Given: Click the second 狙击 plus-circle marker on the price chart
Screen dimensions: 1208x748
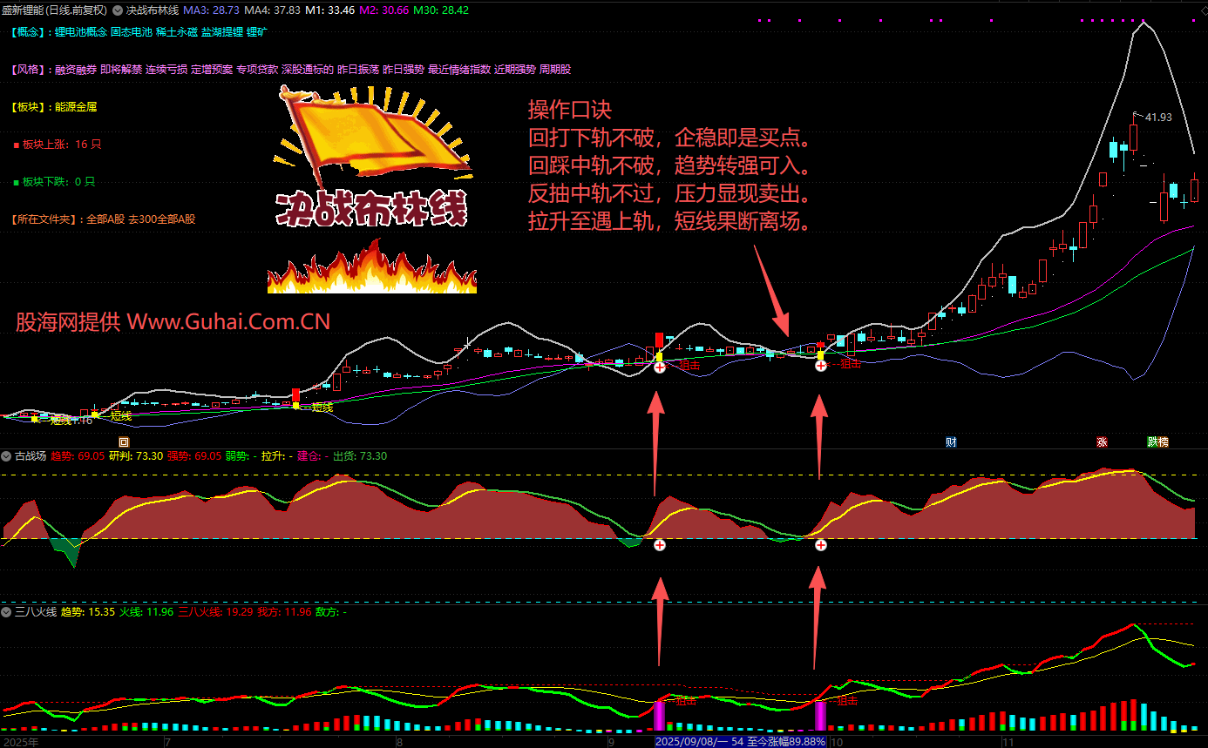Looking at the screenshot, I should point(821,367).
